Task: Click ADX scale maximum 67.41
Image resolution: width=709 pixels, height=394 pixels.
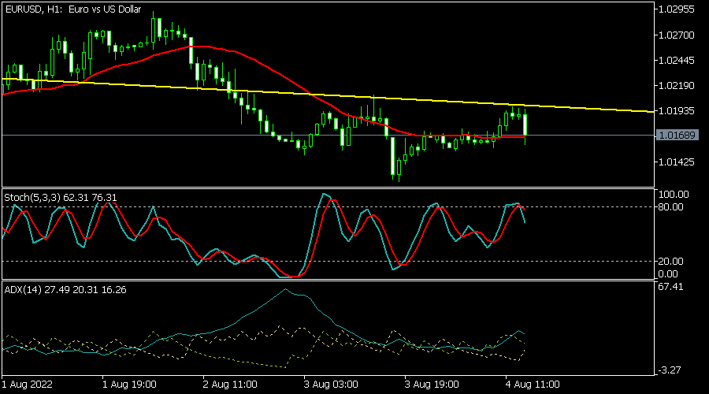Action: 671,287
